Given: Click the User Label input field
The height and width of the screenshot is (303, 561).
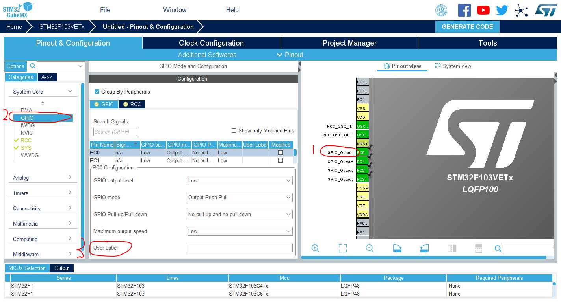Looking at the screenshot, I should [240, 248].
